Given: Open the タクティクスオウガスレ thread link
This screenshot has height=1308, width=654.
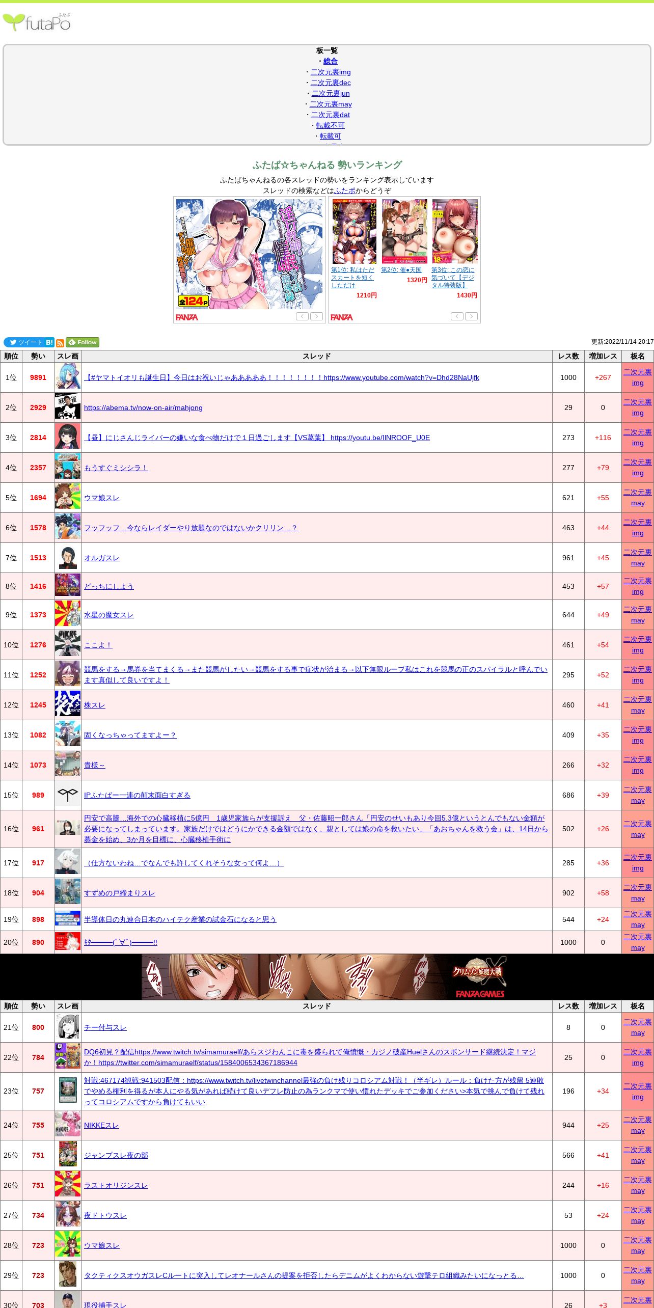Looking at the screenshot, I should point(304,1275).
